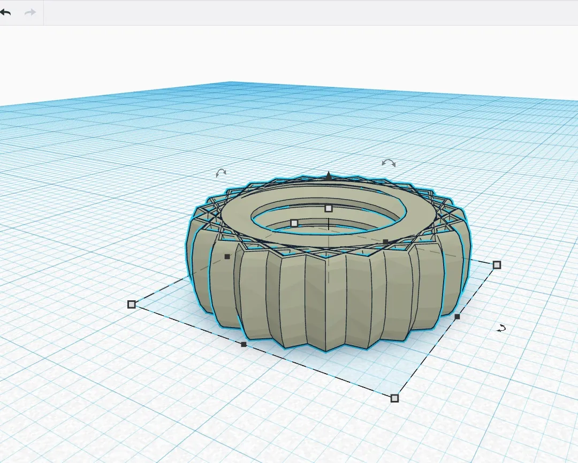The height and width of the screenshot is (463, 578).
Task: Click the Undo arrow icon
Action: (x=7, y=11)
